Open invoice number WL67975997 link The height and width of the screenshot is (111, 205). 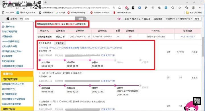(x=188, y=37)
